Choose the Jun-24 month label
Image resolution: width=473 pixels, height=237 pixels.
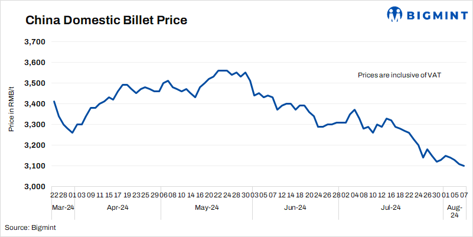[295, 207]
